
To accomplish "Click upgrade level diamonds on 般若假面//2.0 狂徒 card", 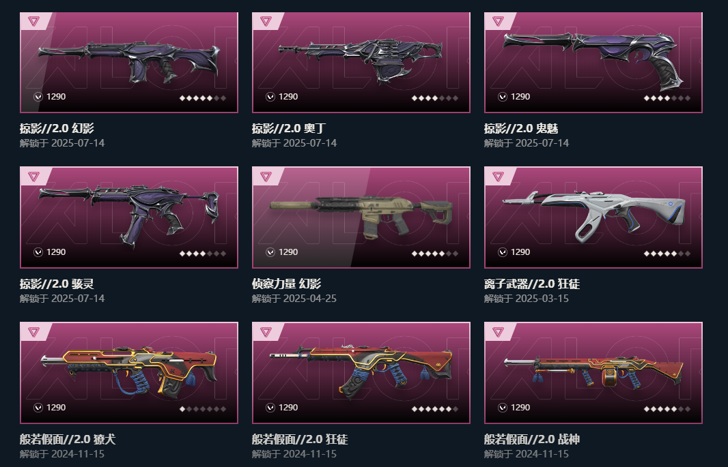I will 435,409.
